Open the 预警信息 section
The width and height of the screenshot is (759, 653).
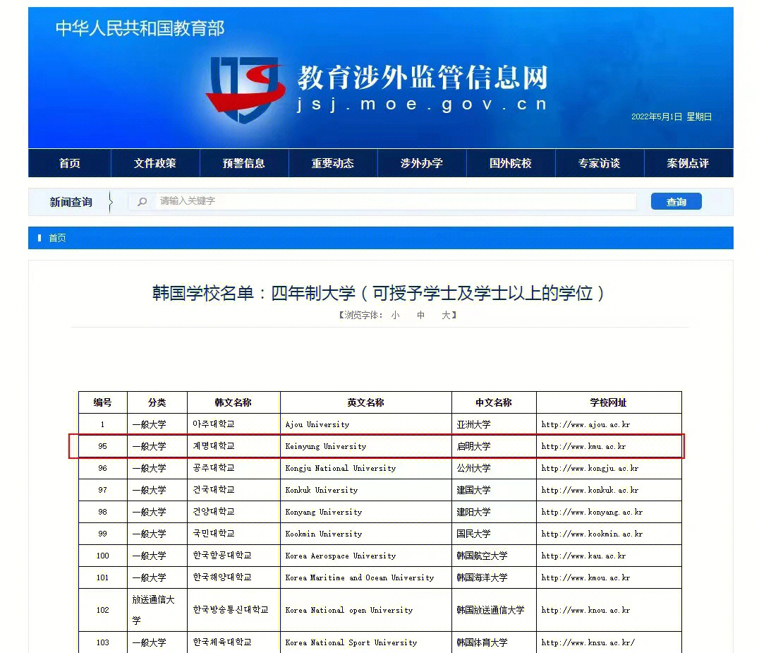[244, 163]
